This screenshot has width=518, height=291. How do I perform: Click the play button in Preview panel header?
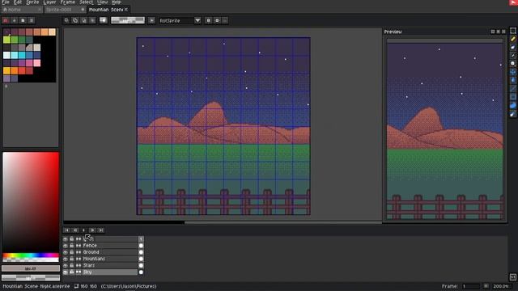click(x=499, y=32)
